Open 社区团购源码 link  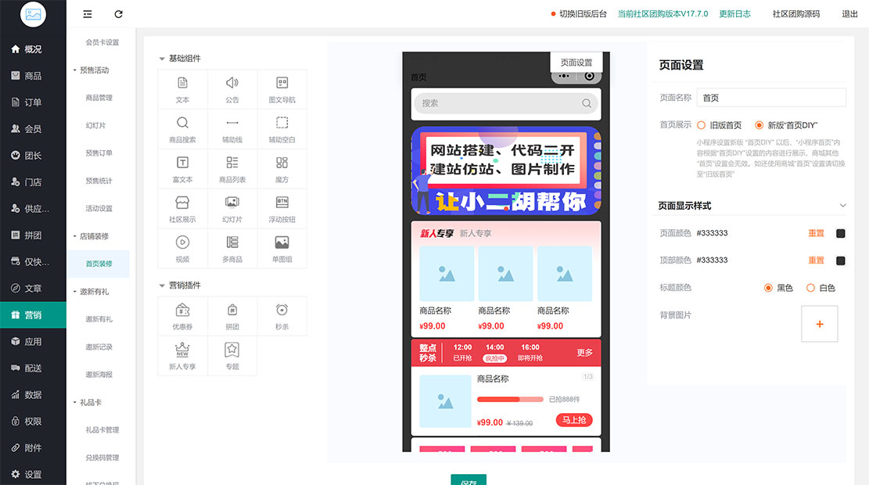(795, 14)
